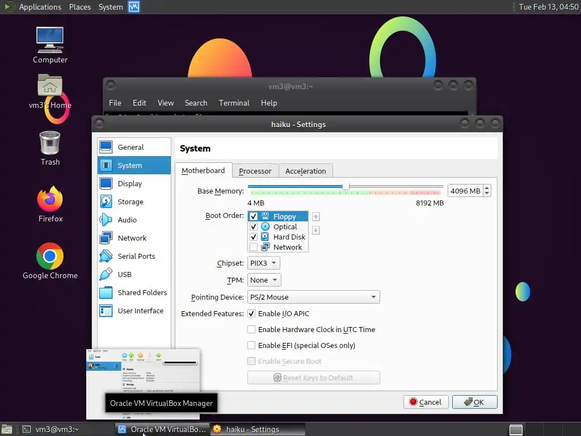581x436 pixels.
Task: Switch to Processor tab
Action: [255, 171]
